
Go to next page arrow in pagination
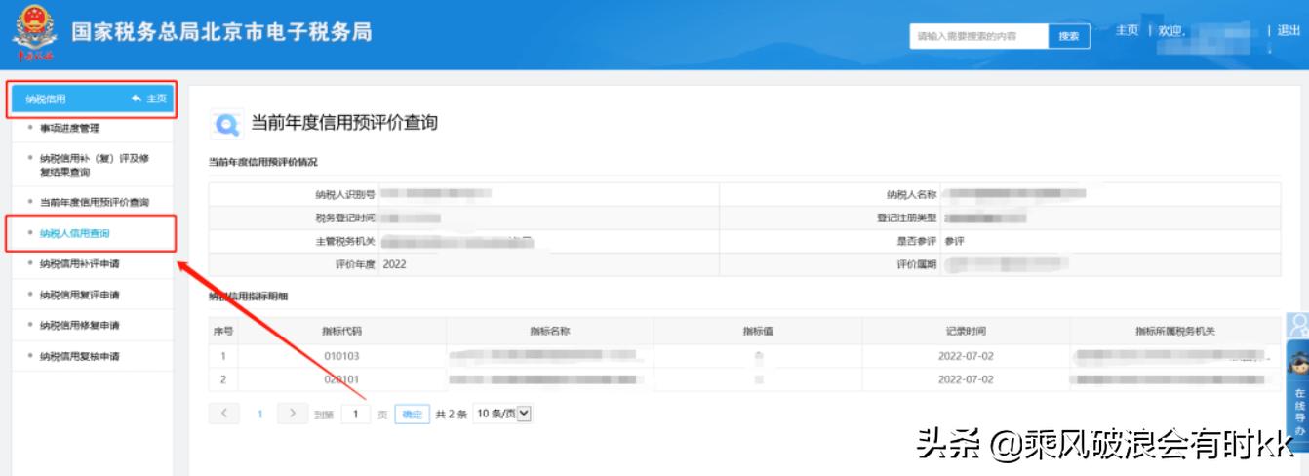coord(292,414)
